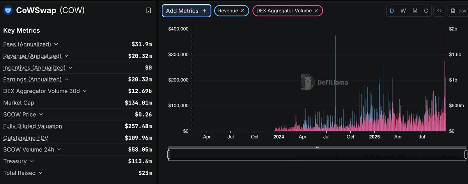
Task: Remove the DEX Aggregator Volume chip
Action: click(x=316, y=11)
